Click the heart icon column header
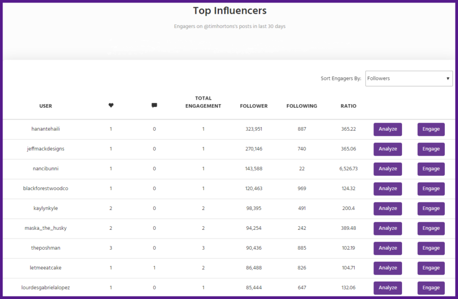458x299 pixels. click(x=111, y=105)
